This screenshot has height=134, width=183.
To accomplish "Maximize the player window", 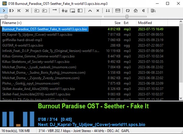I will coord(167,3).
